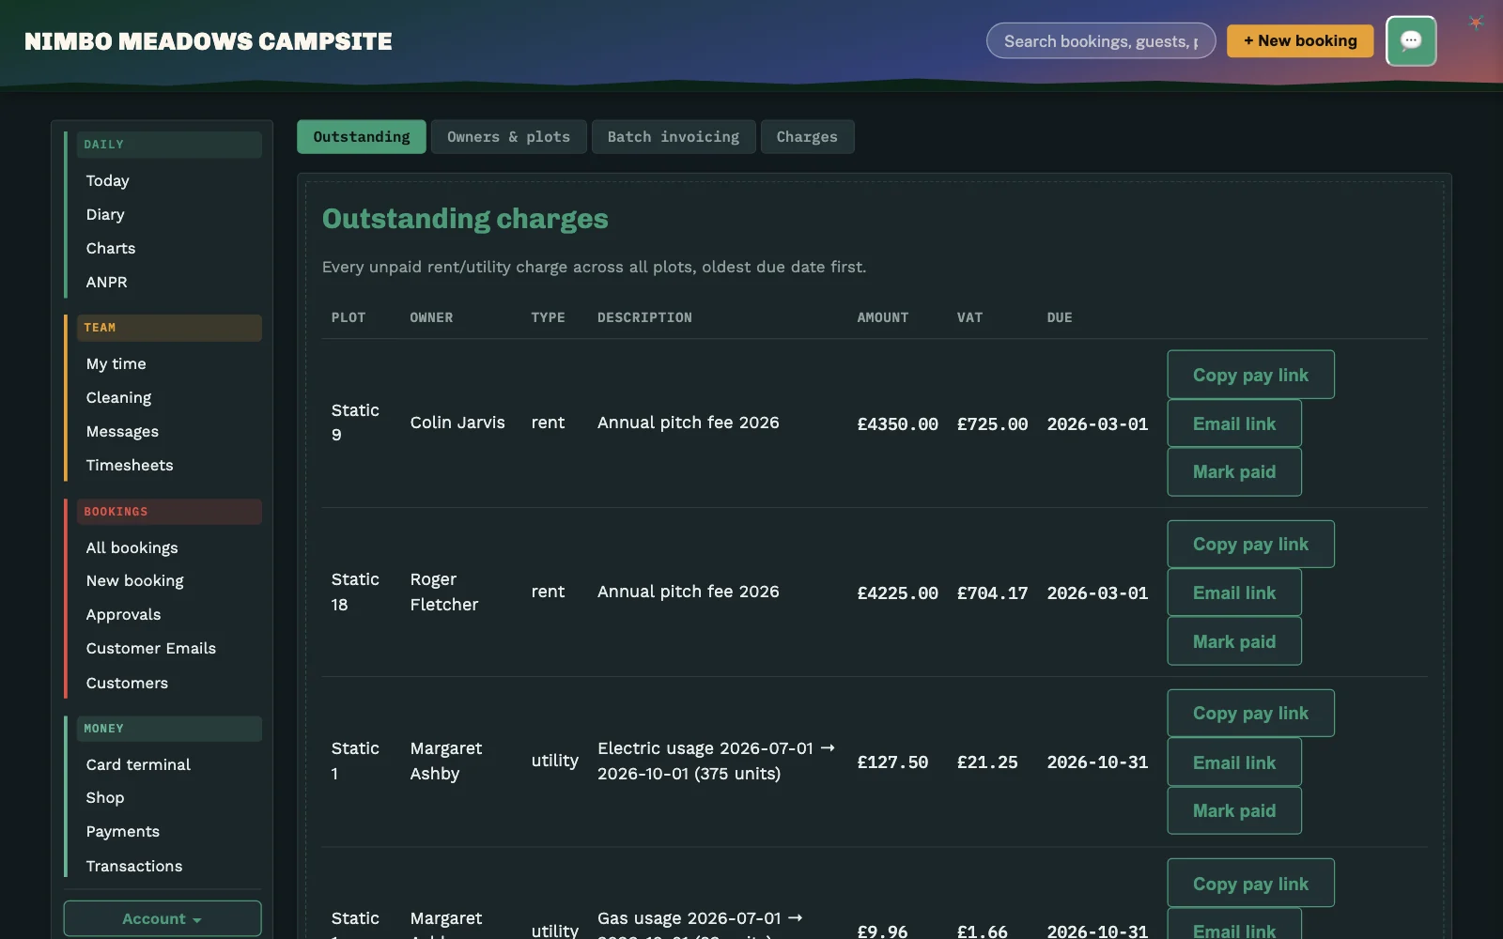View Transactions
The image size is (1503, 939).
point(134,866)
